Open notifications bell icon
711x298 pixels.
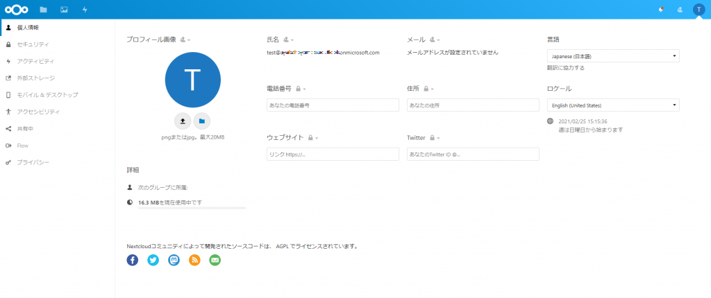coord(661,10)
